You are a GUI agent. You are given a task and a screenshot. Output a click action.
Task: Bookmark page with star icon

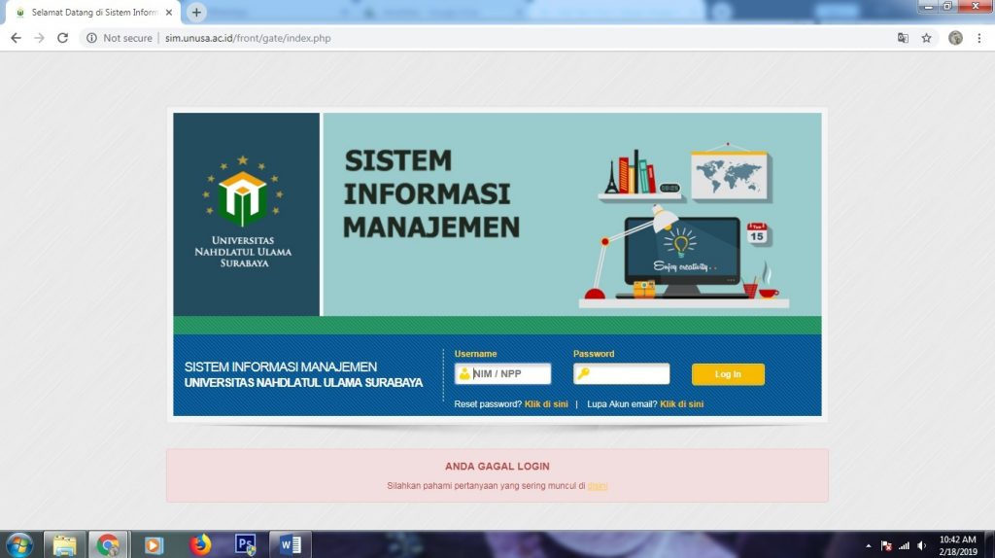point(926,38)
